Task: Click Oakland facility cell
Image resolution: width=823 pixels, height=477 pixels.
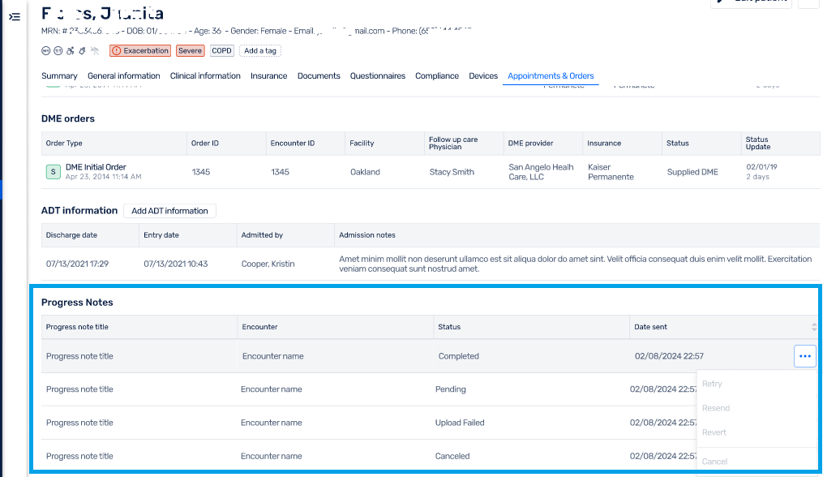Action: point(366,172)
